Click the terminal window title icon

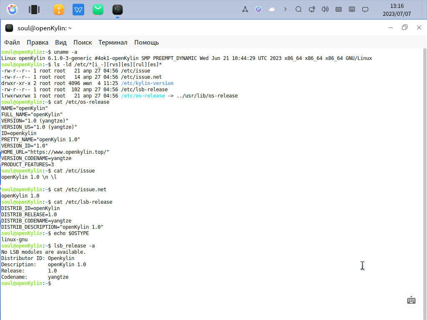9,28
